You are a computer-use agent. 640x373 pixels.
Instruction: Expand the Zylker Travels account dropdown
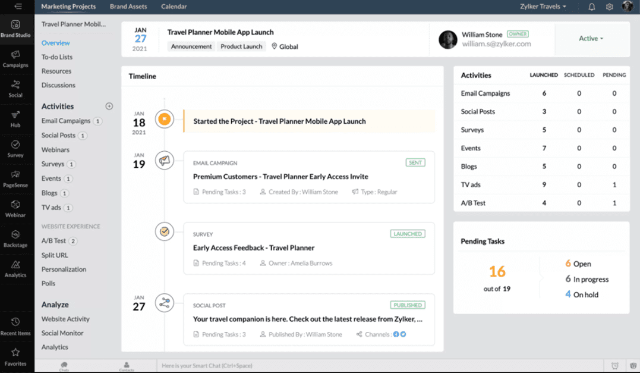(x=543, y=7)
